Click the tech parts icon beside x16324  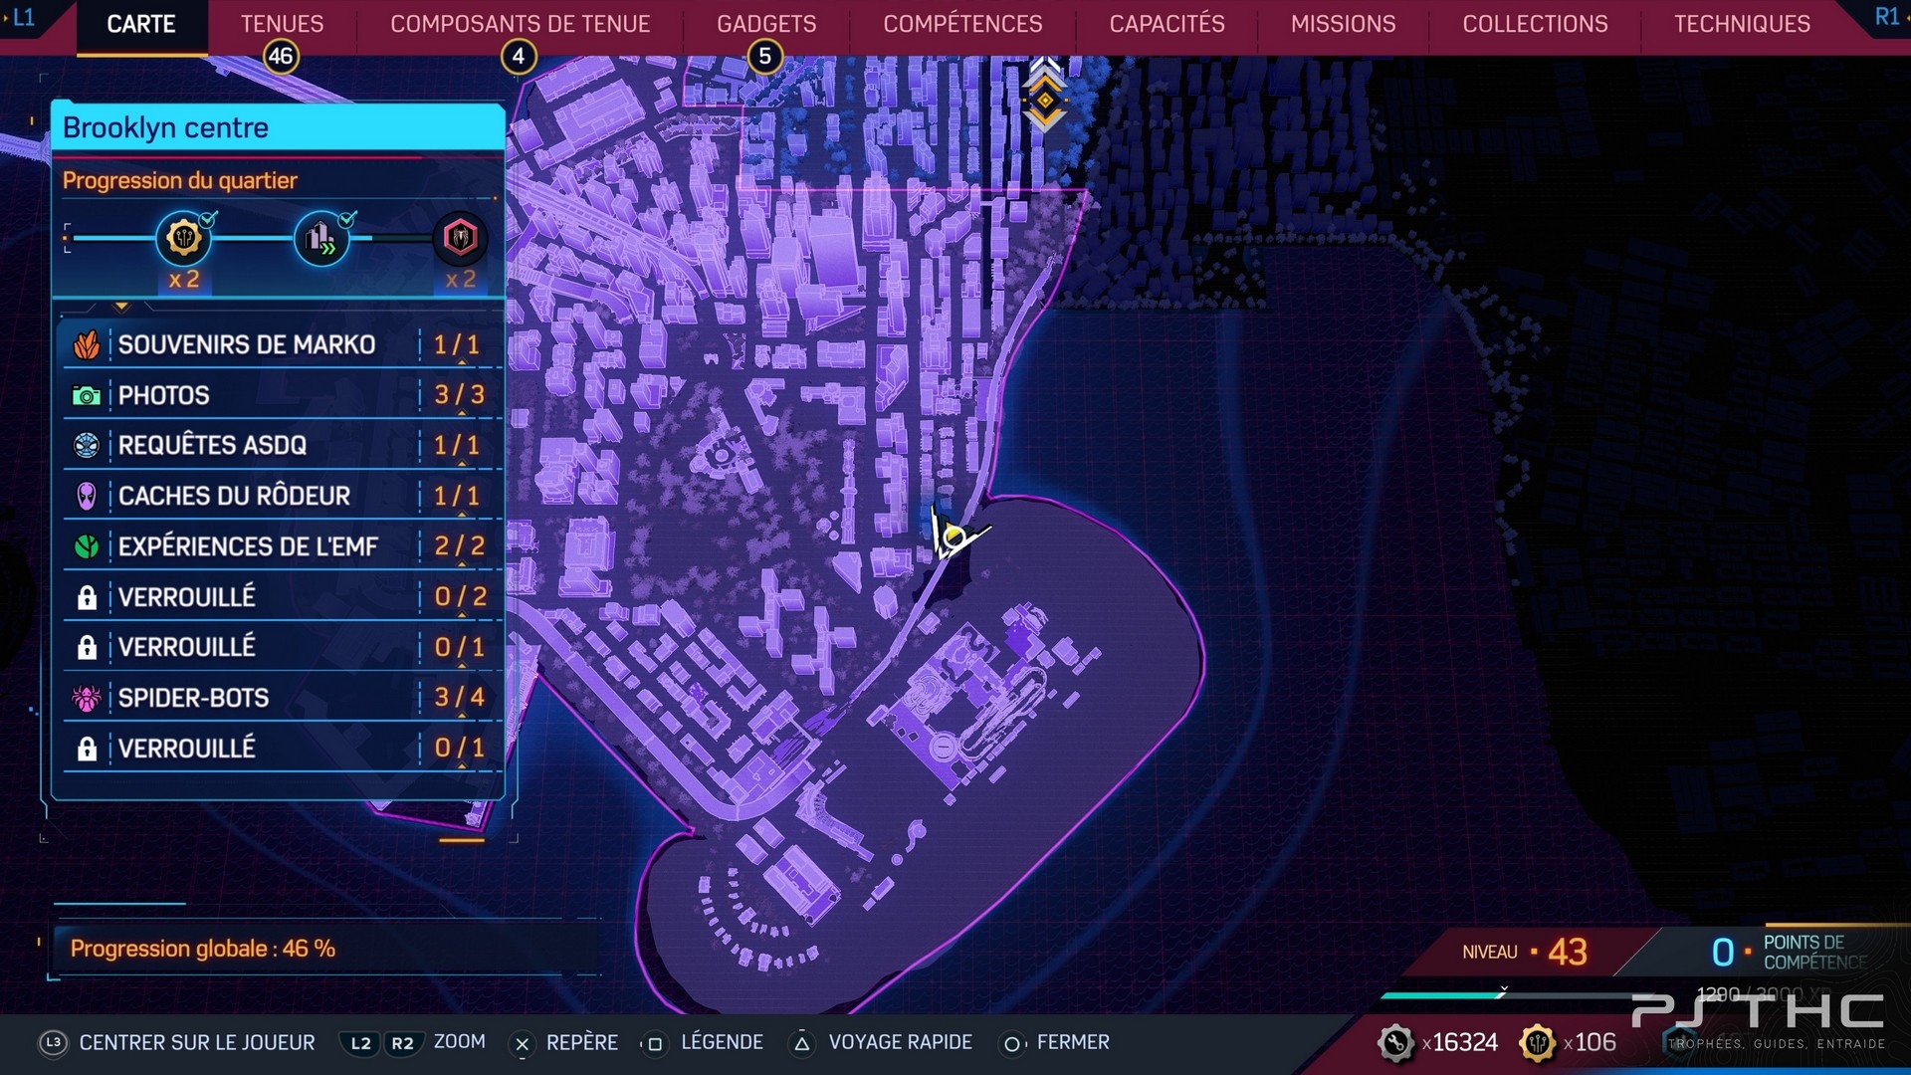click(1395, 1043)
